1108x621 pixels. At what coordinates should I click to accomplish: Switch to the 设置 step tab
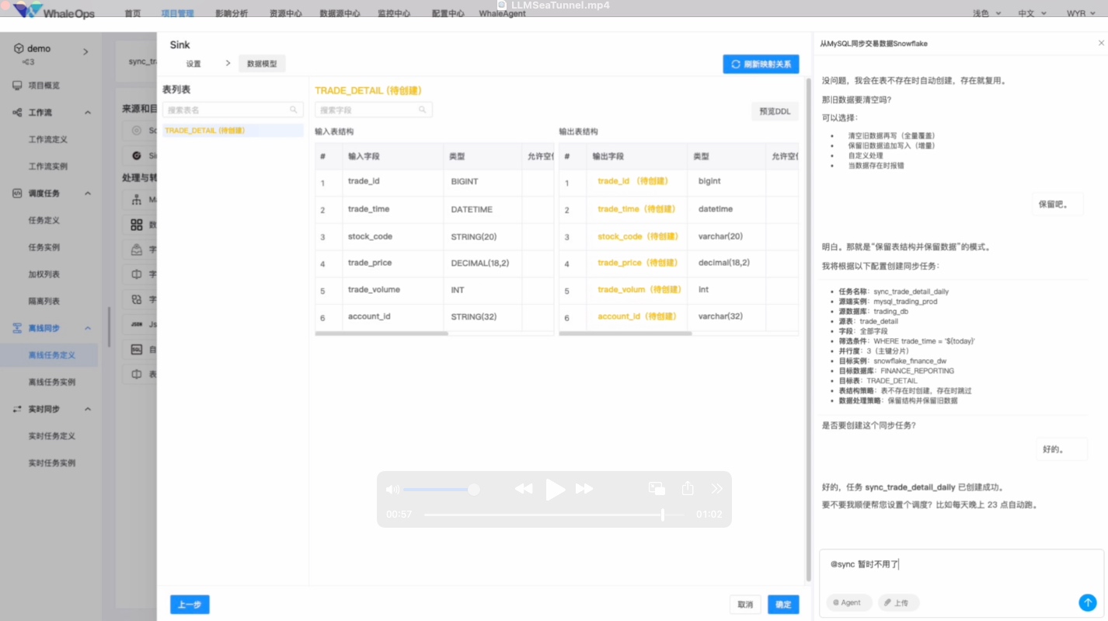click(193, 64)
